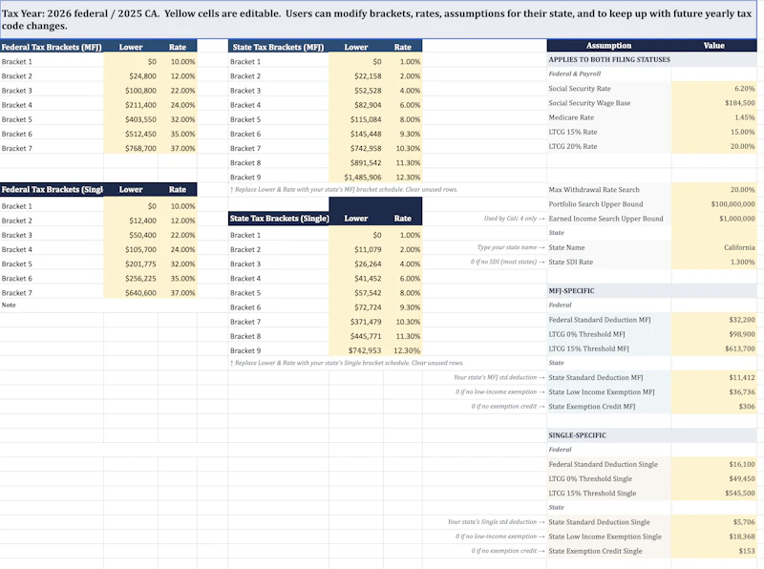The image size is (764, 569).
Task: Click the Social Security Wage Base value $184,500
Action: 713,103
